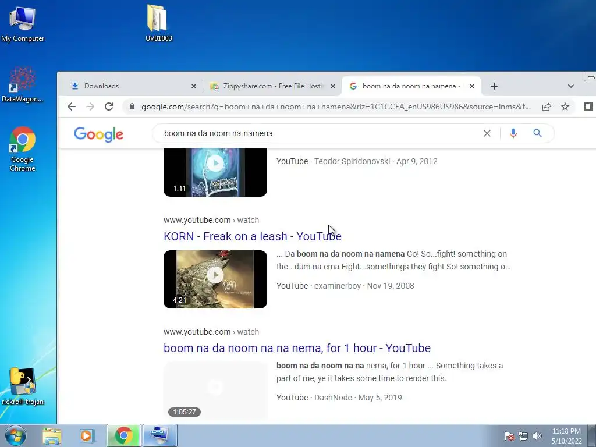This screenshot has width=596, height=447.
Task: Focus the Chrome address bar URL
Action: click(x=336, y=107)
